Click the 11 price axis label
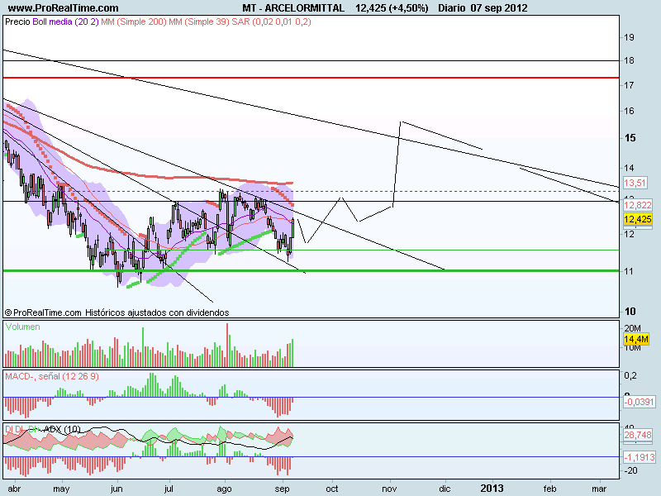 coord(629,271)
